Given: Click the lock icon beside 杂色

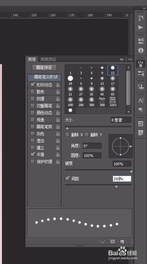Looking at the screenshot, I should coord(58,134).
